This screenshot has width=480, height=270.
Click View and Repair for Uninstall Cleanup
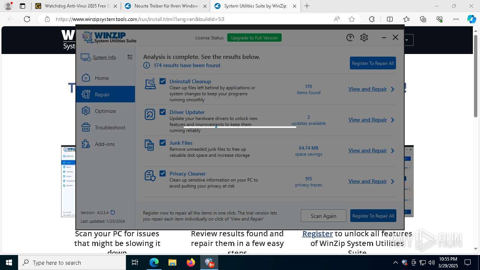pyautogui.click(x=367, y=89)
